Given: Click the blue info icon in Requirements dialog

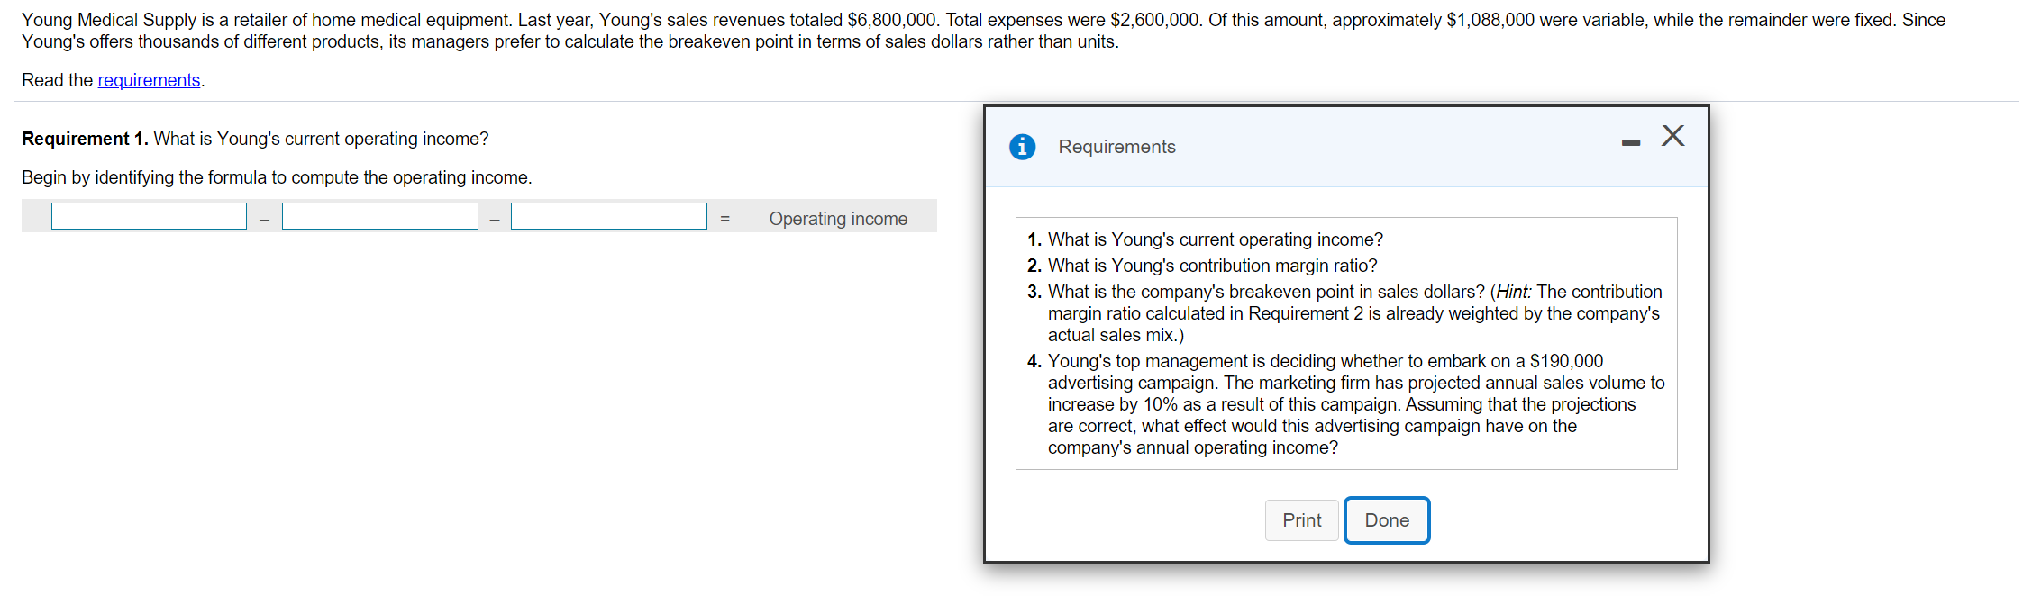Looking at the screenshot, I should click(x=1022, y=147).
